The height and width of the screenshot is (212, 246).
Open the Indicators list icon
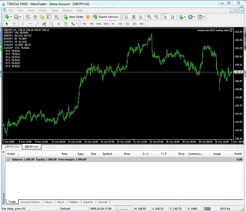(181, 17)
